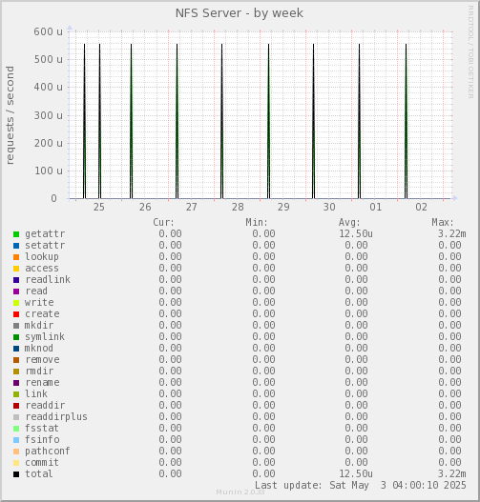This screenshot has height=502, width=480.
Task: Select the readdir legend label
Action: (x=45, y=405)
